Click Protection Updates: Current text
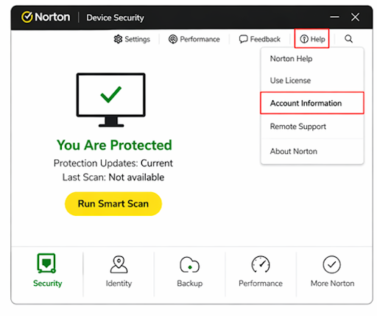Image resolution: width=377 pixels, height=316 pixels. pyautogui.click(x=113, y=163)
